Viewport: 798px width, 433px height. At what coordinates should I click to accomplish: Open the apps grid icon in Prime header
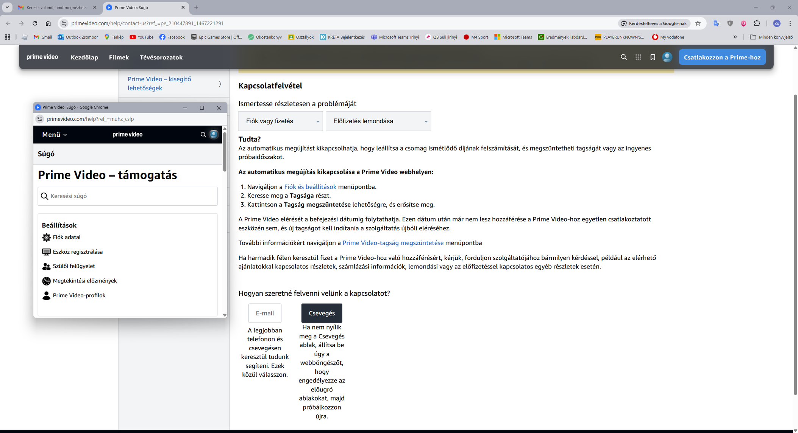click(638, 57)
